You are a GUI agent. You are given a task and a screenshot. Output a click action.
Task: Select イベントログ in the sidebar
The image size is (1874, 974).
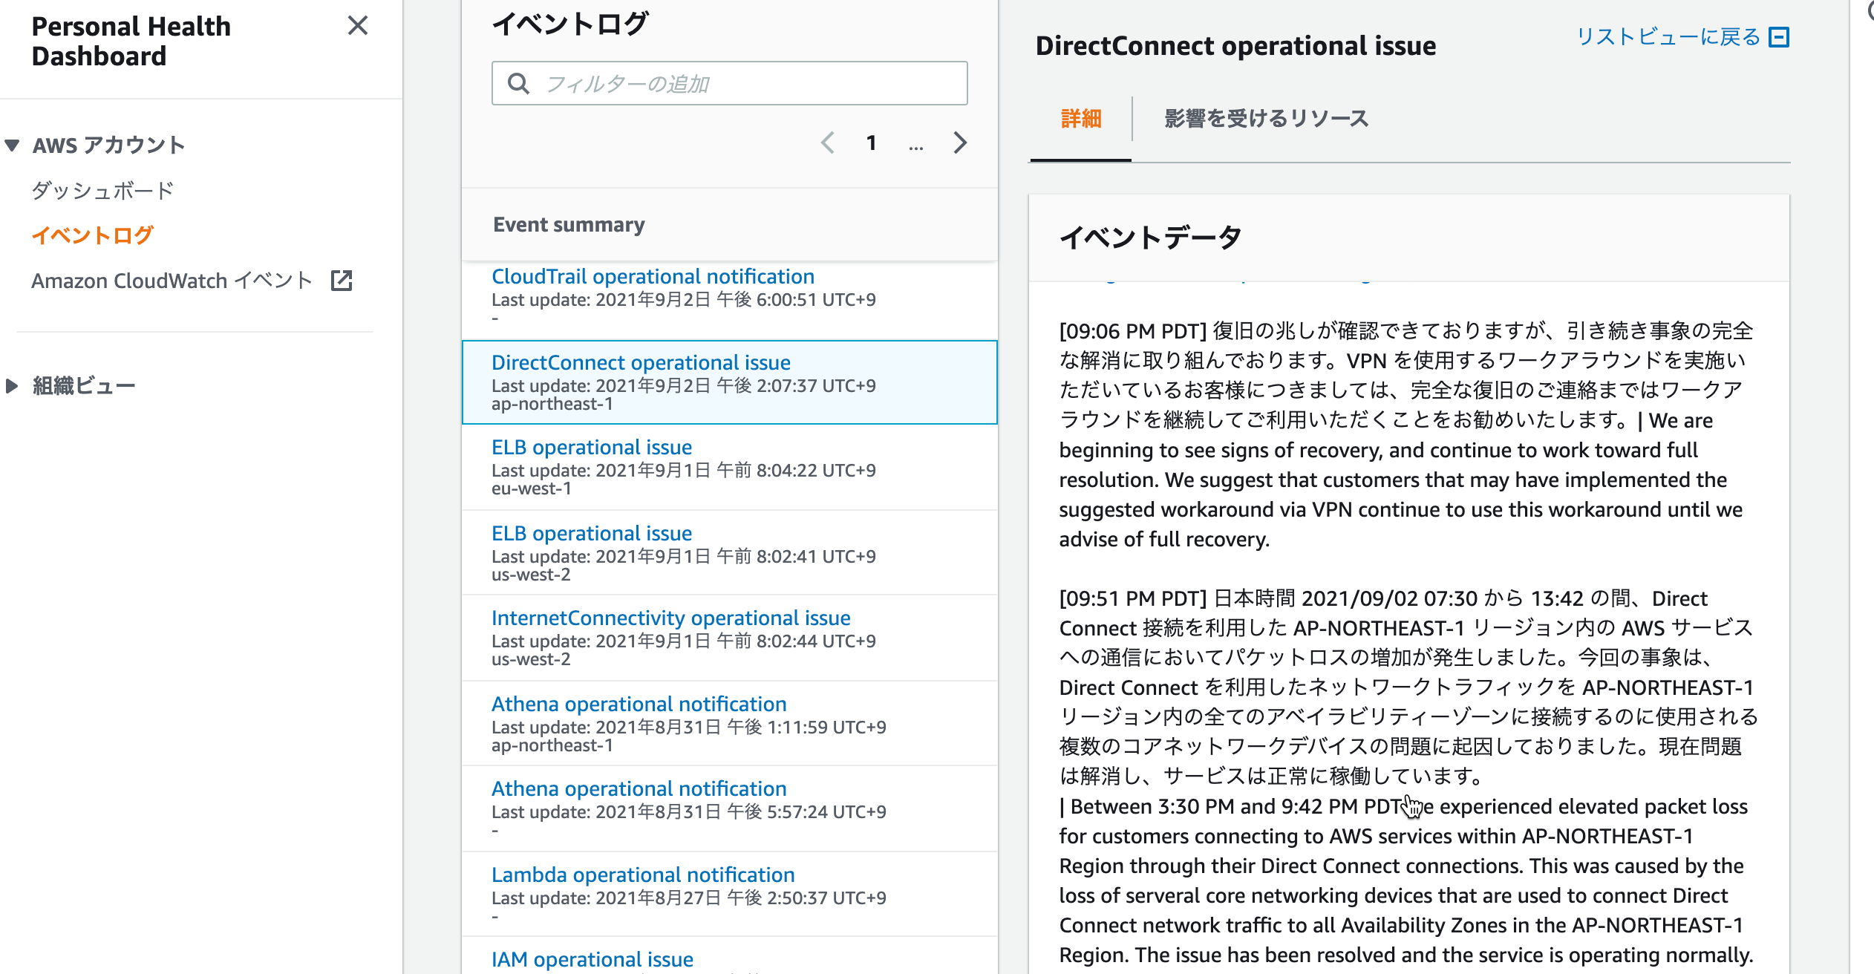click(x=92, y=235)
